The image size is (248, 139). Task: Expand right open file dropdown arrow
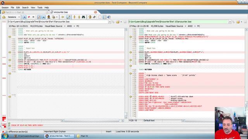[241, 22]
